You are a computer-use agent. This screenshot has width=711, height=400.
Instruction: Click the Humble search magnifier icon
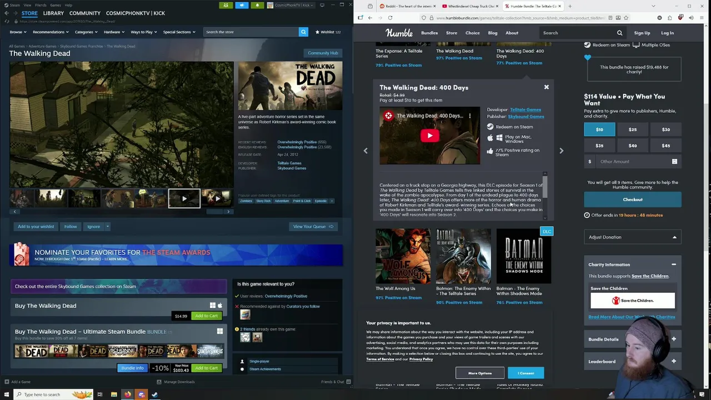point(619,33)
